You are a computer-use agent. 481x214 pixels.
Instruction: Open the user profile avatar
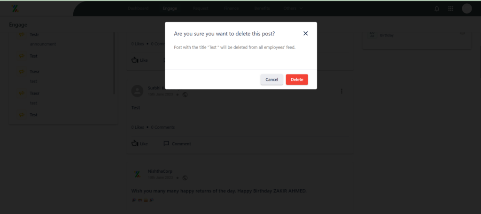coord(467,8)
